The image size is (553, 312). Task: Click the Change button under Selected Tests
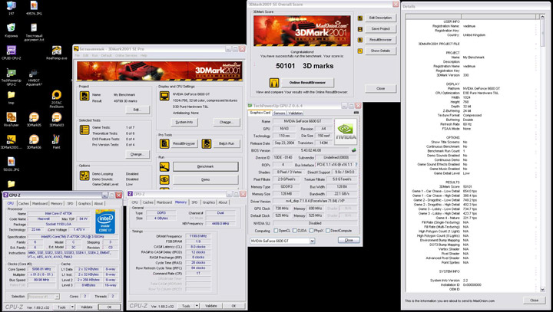click(137, 154)
